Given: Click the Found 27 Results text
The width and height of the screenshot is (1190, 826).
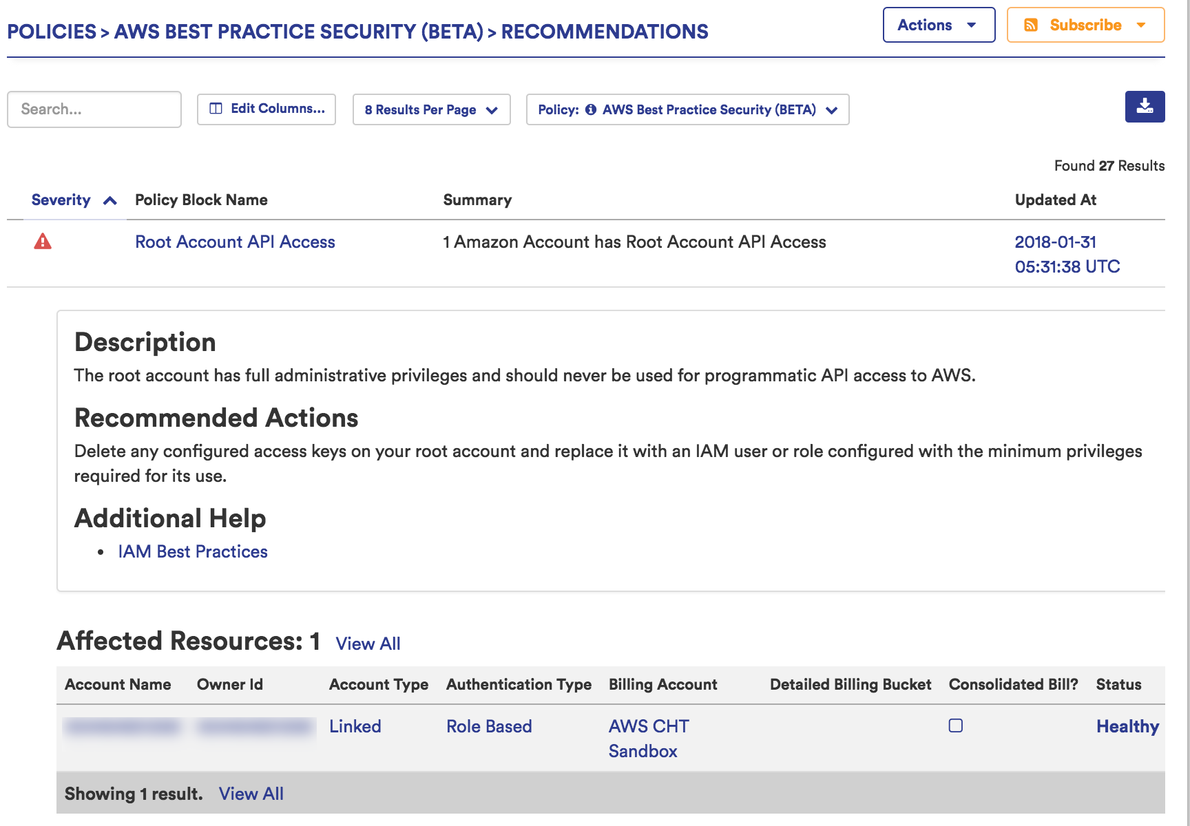Looking at the screenshot, I should tap(1109, 166).
